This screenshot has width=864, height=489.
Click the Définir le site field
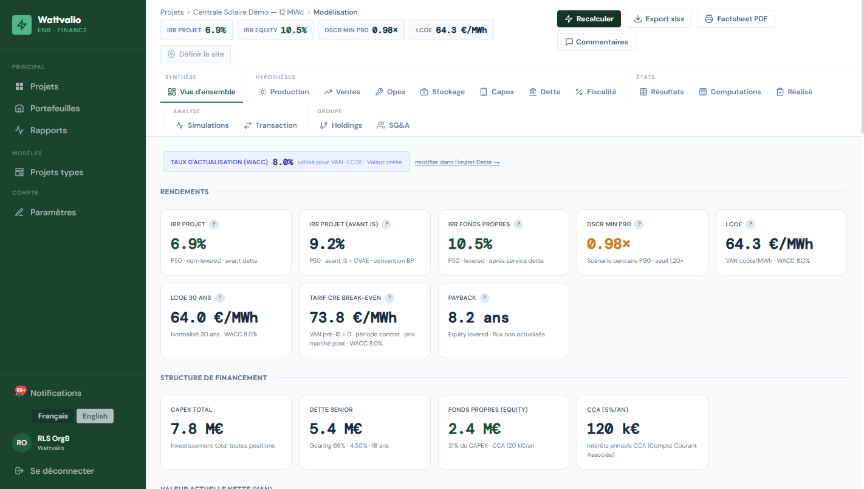196,54
